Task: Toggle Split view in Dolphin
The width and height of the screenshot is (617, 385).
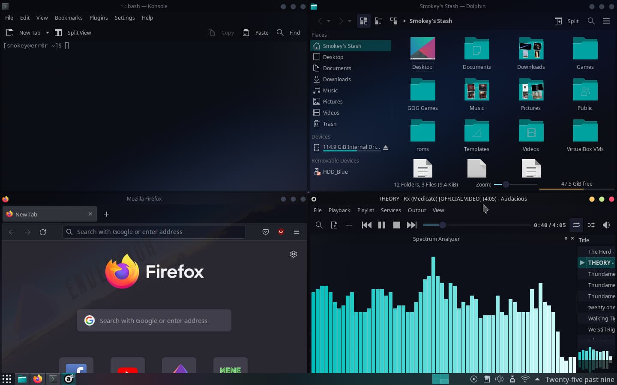Action: [x=566, y=21]
